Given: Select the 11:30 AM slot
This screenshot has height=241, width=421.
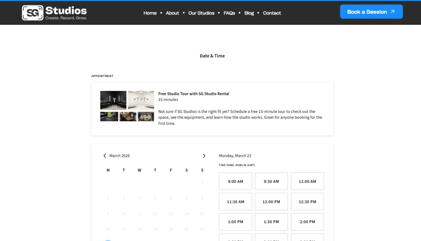Looking at the screenshot, I should pyautogui.click(x=235, y=201).
